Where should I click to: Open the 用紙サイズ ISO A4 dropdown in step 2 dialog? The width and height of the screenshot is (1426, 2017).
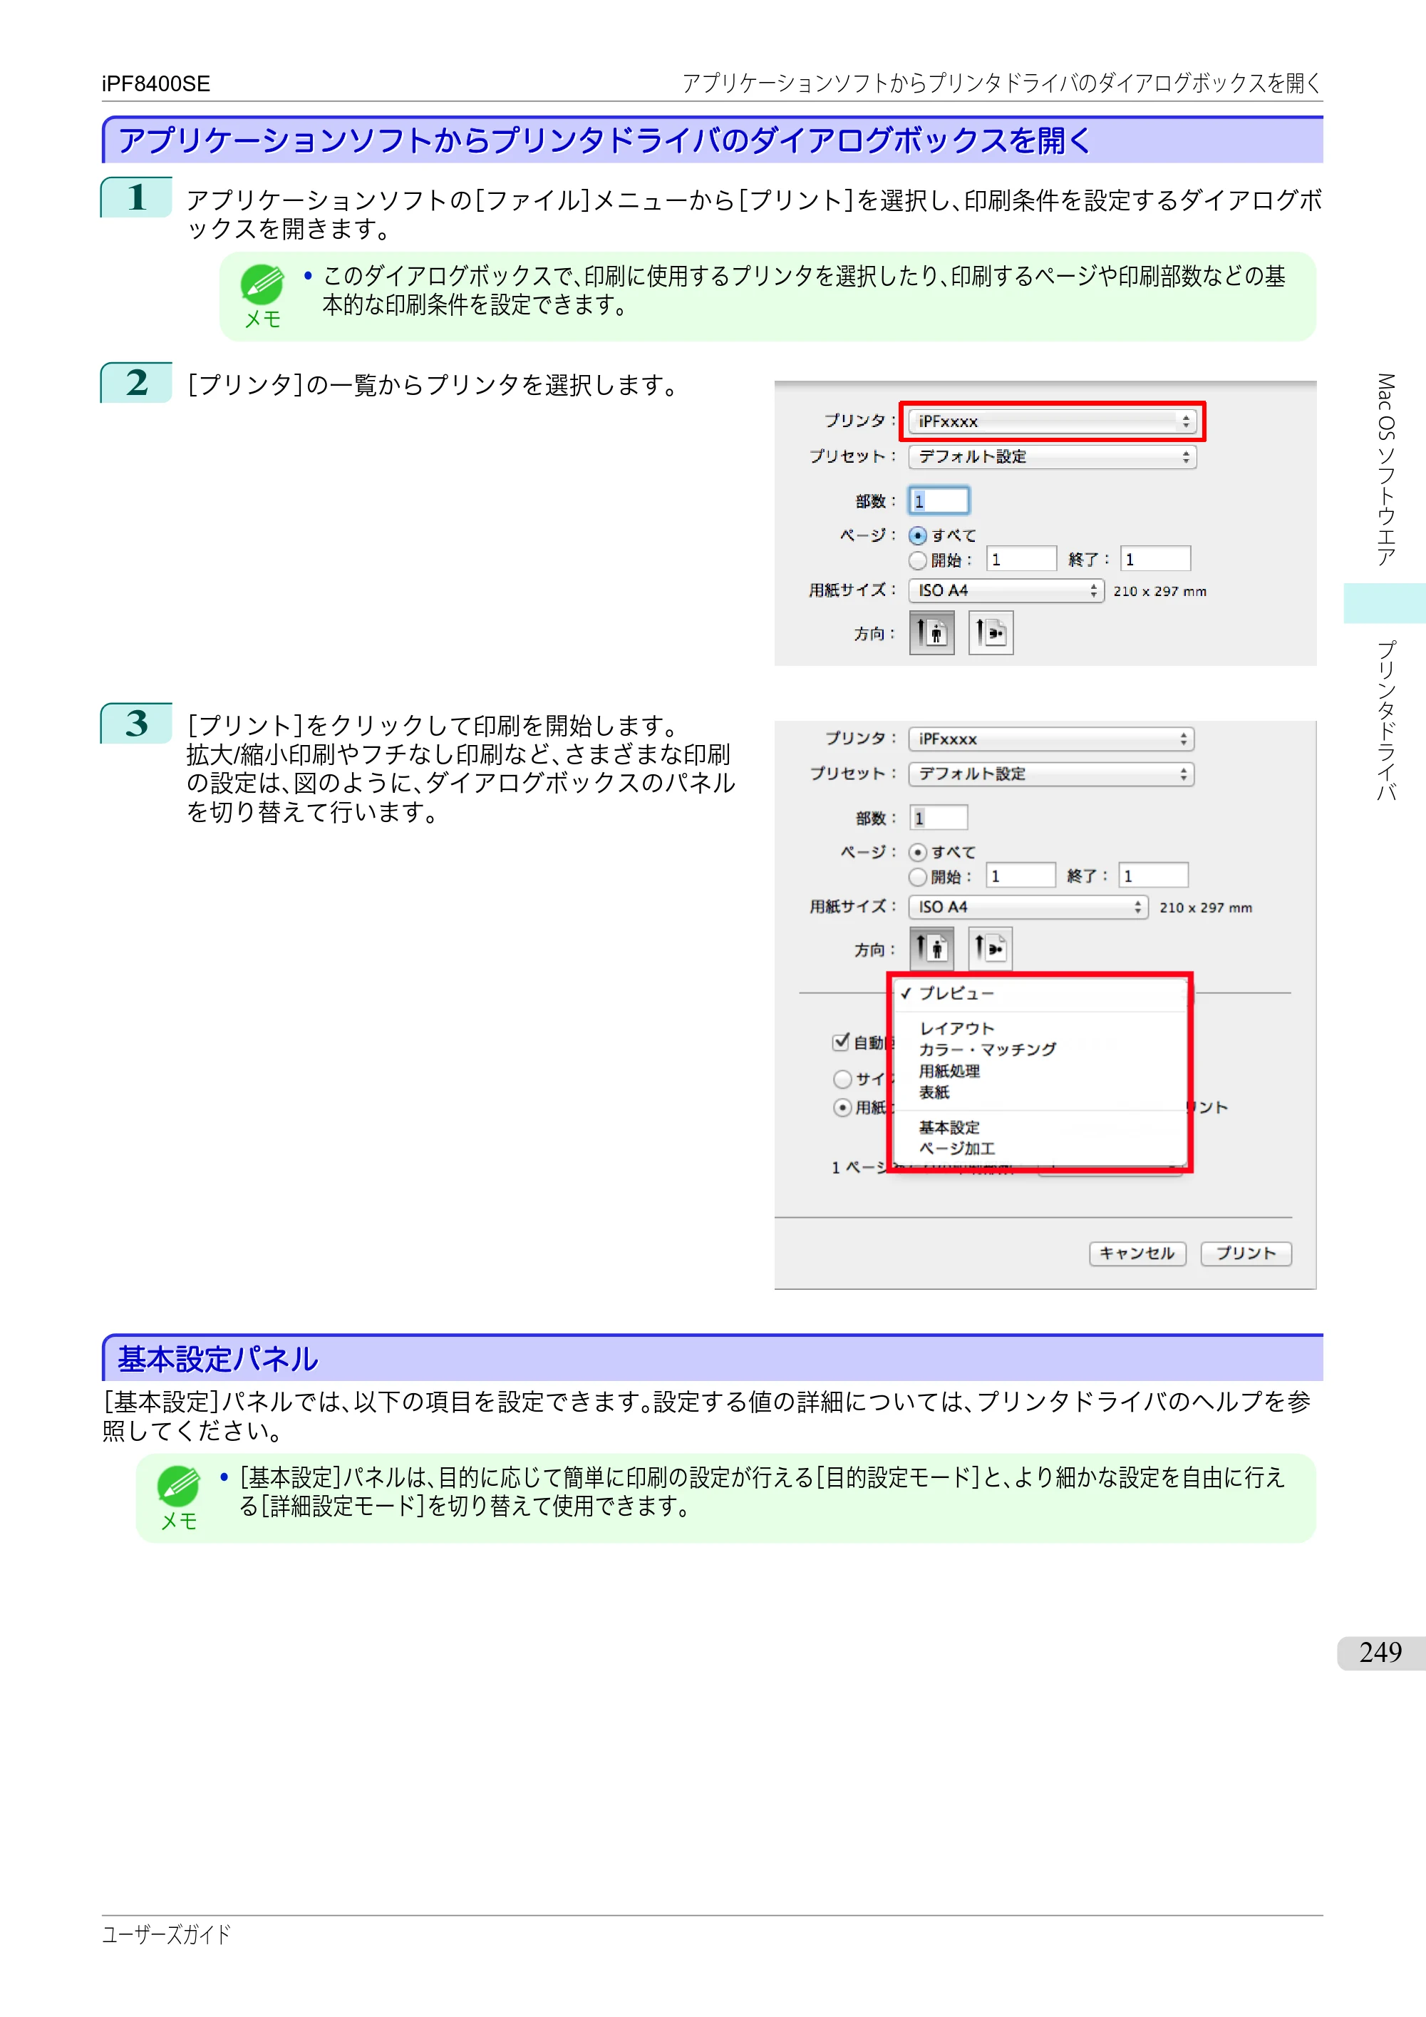tap(1006, 590)
